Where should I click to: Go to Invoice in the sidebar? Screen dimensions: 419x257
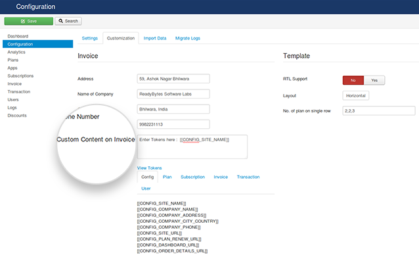pyautogui.click(x=14, y=83)
